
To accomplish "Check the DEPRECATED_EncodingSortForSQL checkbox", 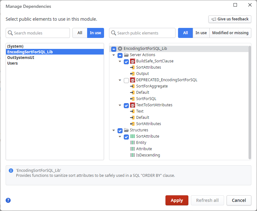I will [126, 80].
